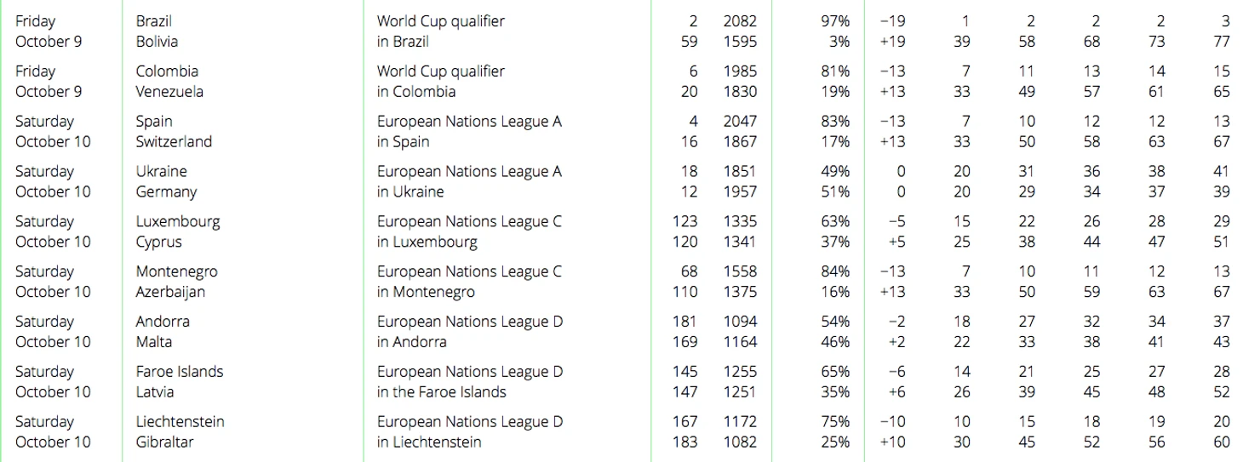Click Liechtenstein team name
1243x462 pixels.
(180, 423)
